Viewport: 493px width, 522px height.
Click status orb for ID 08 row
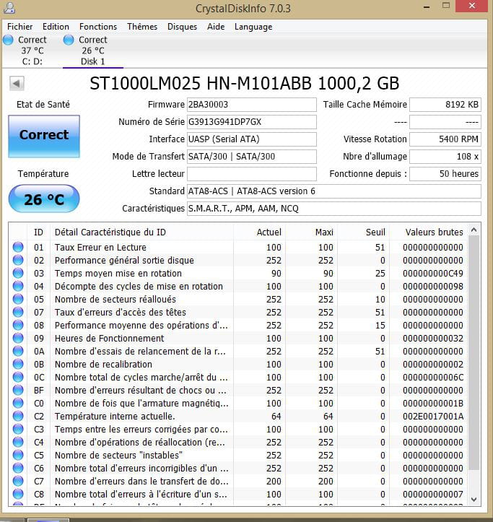tap(18, 325)
